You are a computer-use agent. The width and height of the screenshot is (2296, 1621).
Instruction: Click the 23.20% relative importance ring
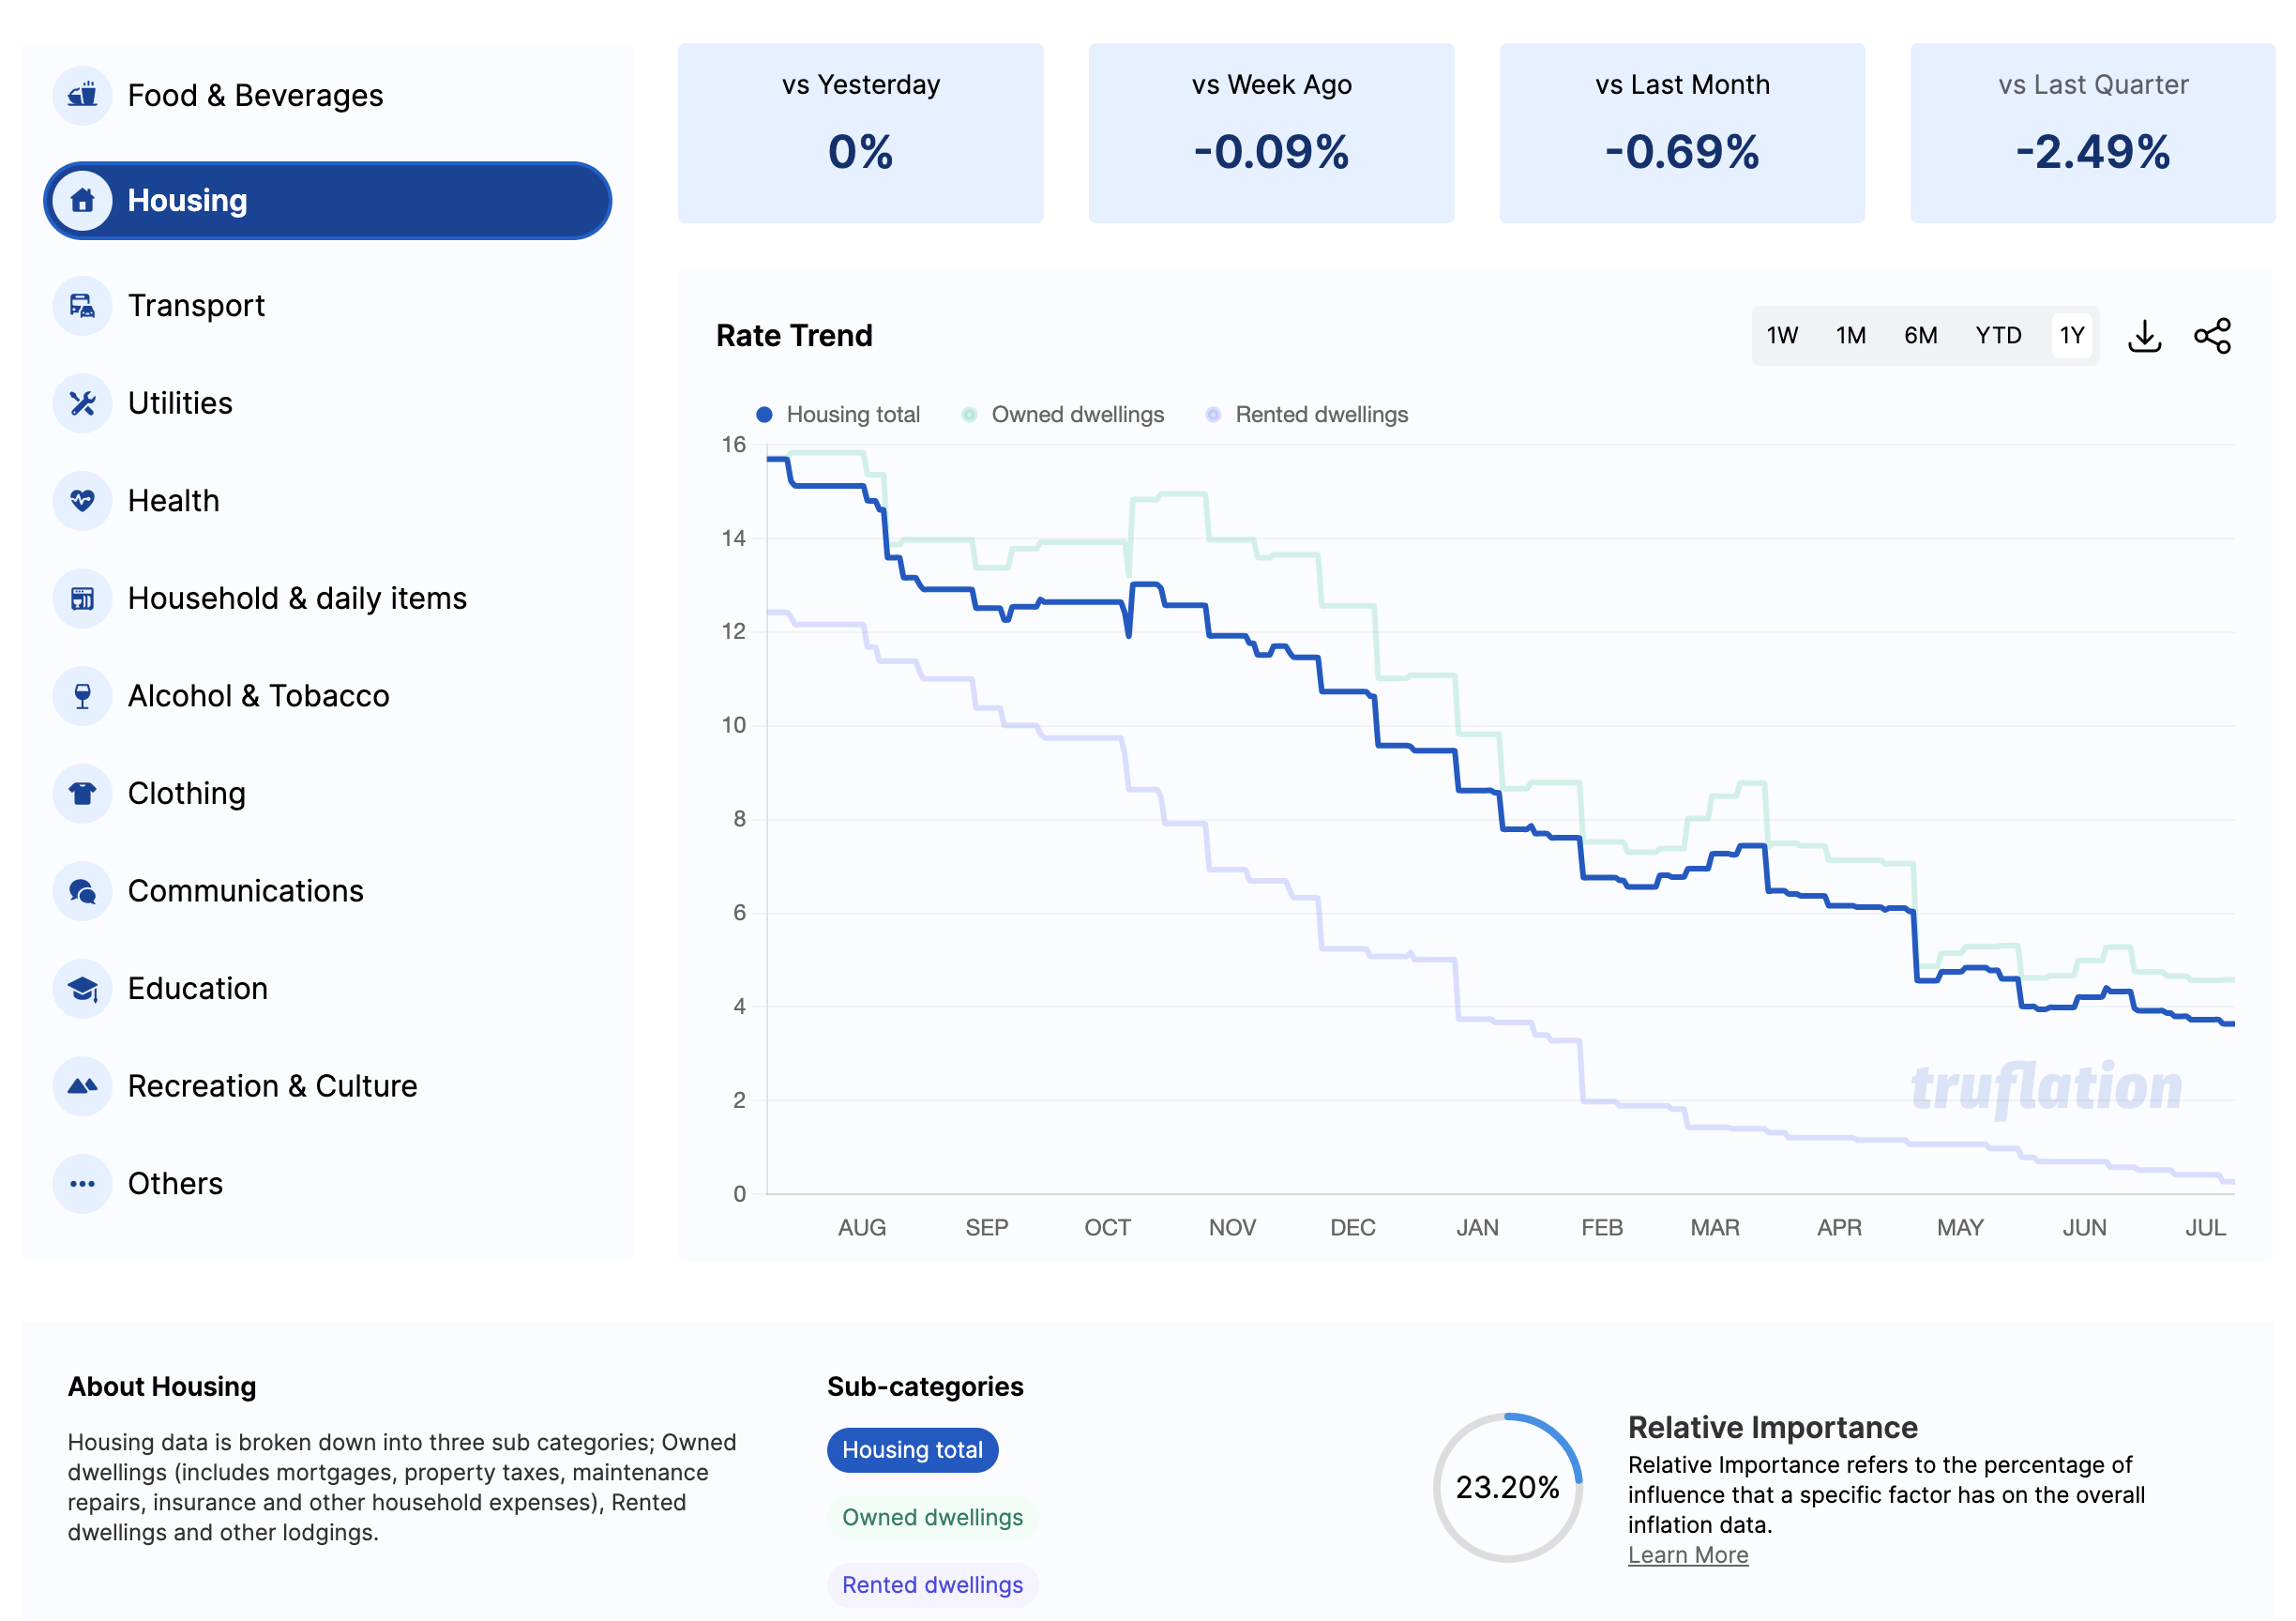point(1507,1487)
